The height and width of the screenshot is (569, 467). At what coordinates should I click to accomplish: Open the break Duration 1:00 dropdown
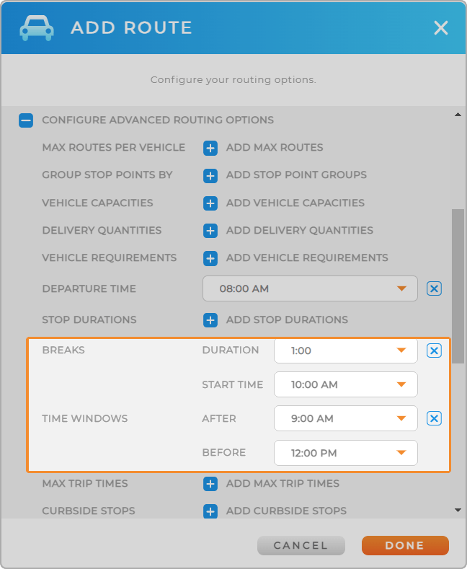[x=346, y=350]
